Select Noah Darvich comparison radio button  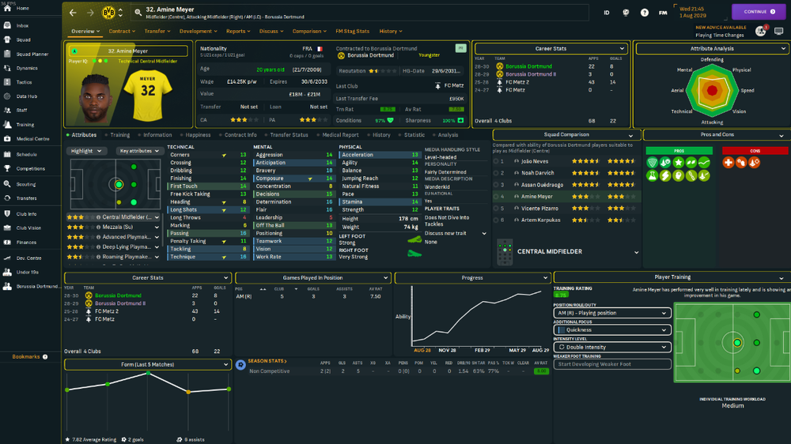pyautogui.click(x=496, y=173)
